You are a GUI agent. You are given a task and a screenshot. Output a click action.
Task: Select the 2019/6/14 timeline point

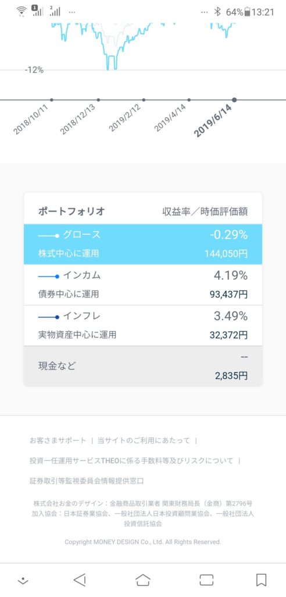click(x=234, y=100)
